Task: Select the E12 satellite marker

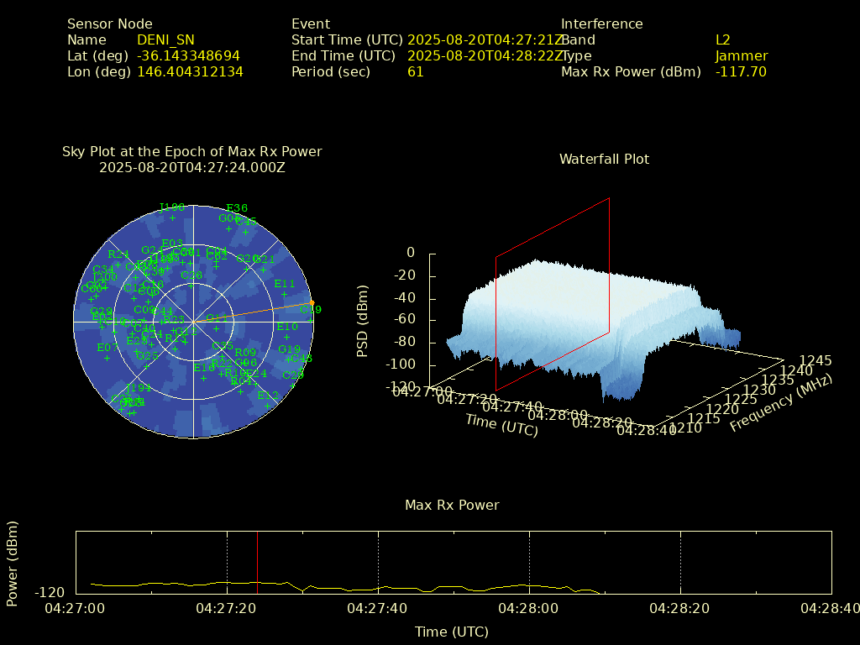Action: point(268,406)
